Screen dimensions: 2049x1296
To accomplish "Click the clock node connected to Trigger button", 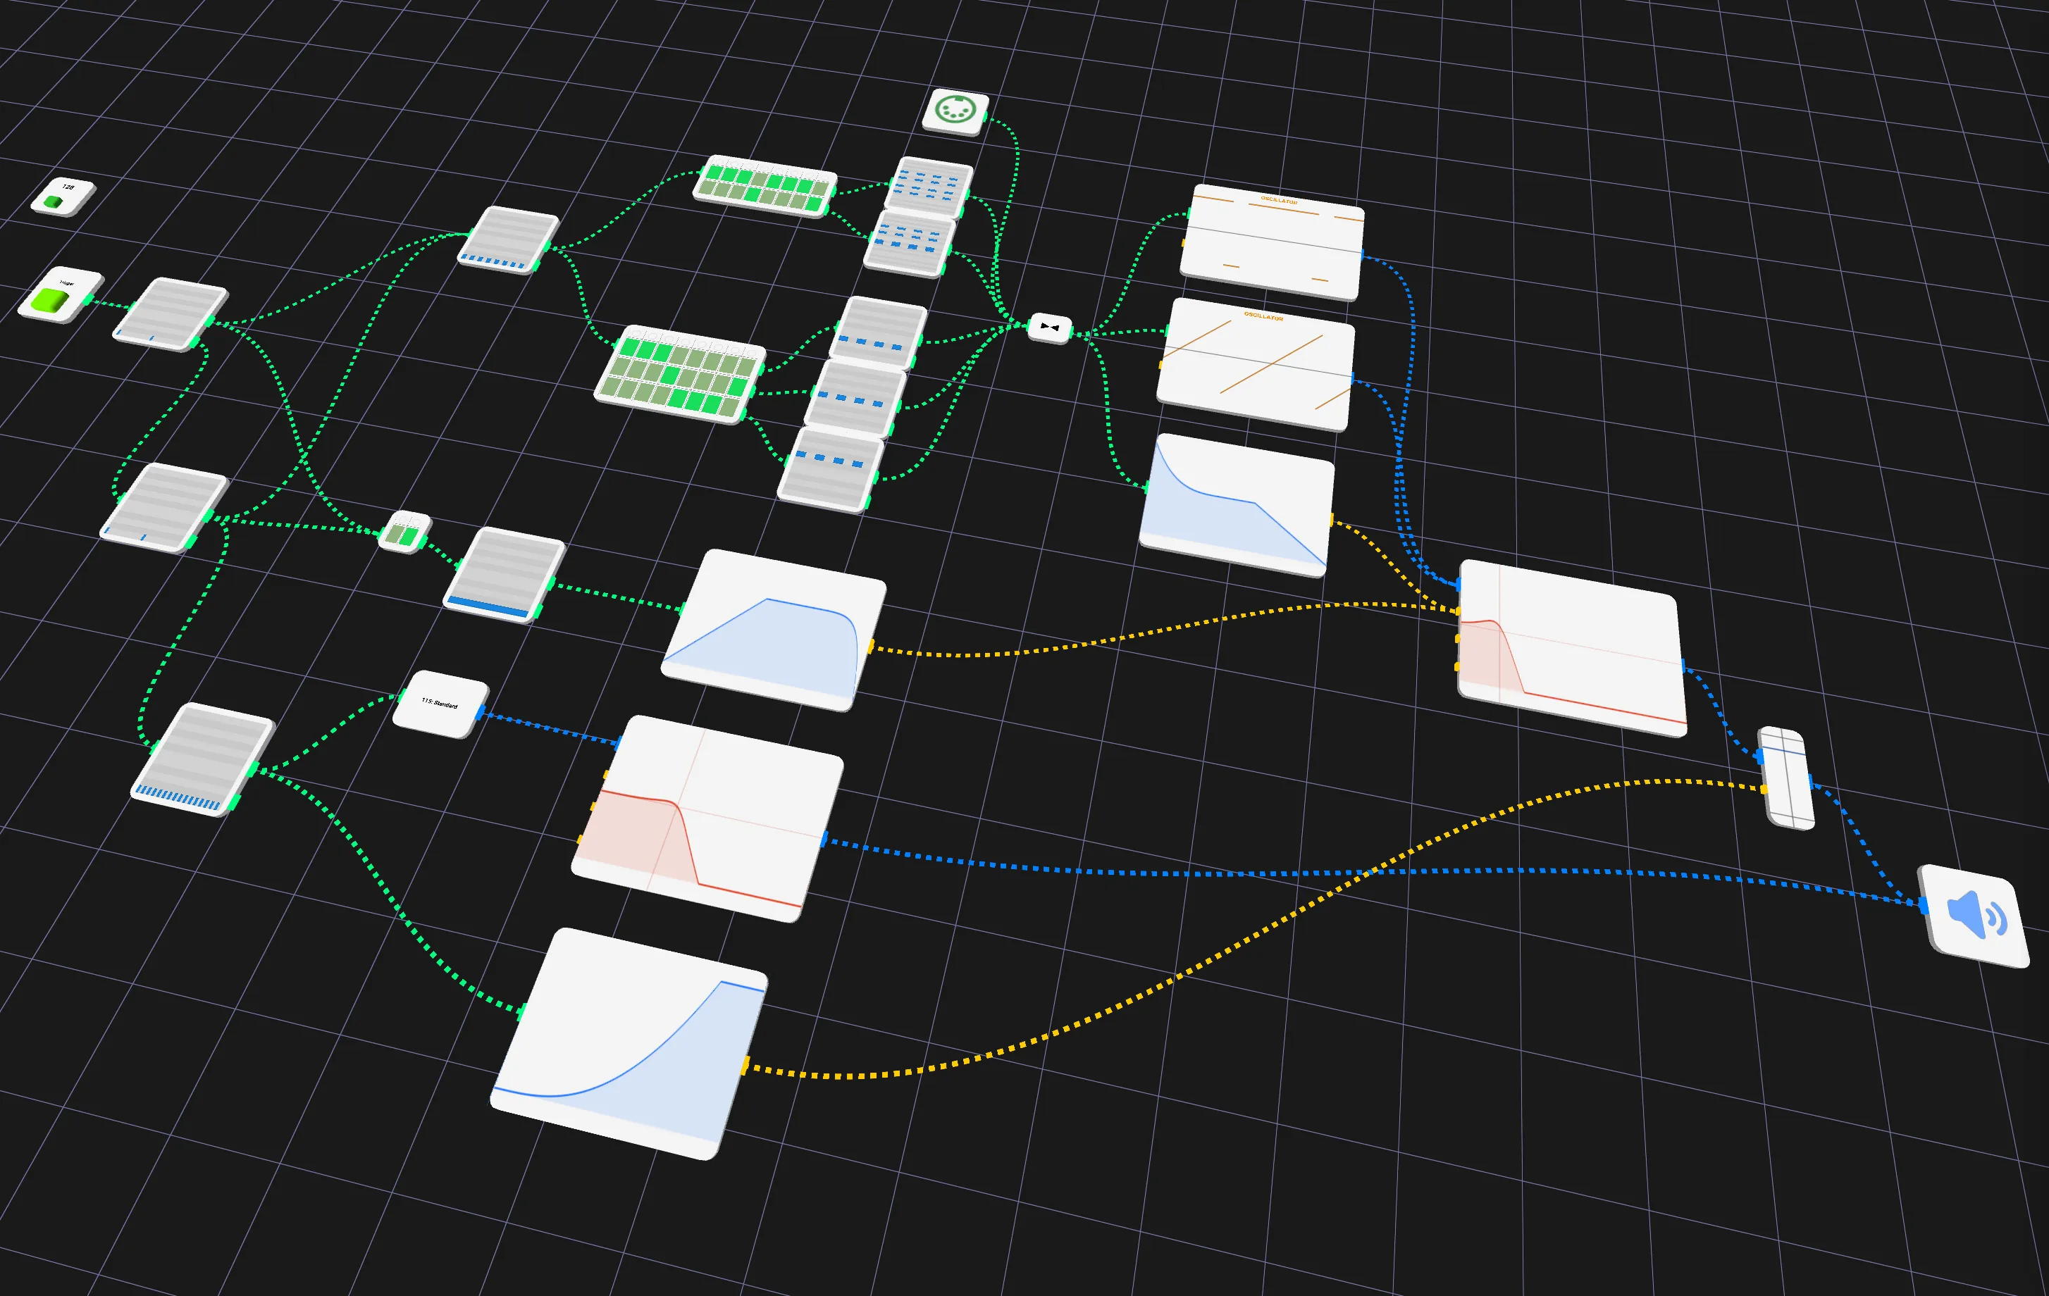I will tap(171, 314).
